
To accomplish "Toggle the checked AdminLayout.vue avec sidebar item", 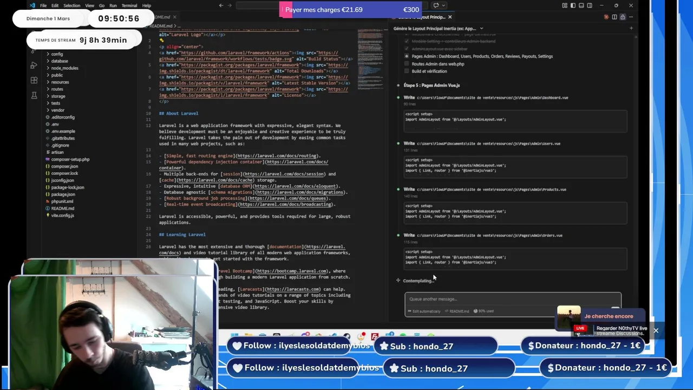I will pos(407,49).
